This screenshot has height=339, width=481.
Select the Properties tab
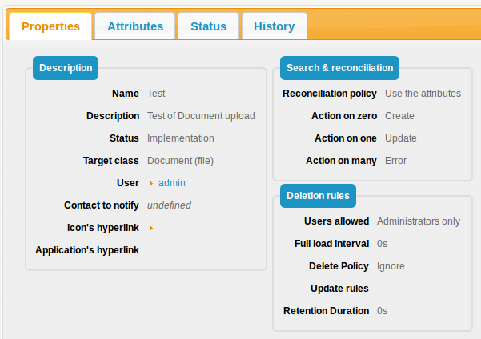tap(50, 26)
